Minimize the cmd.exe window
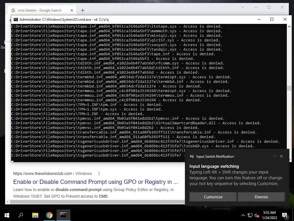 click(259, 19)
